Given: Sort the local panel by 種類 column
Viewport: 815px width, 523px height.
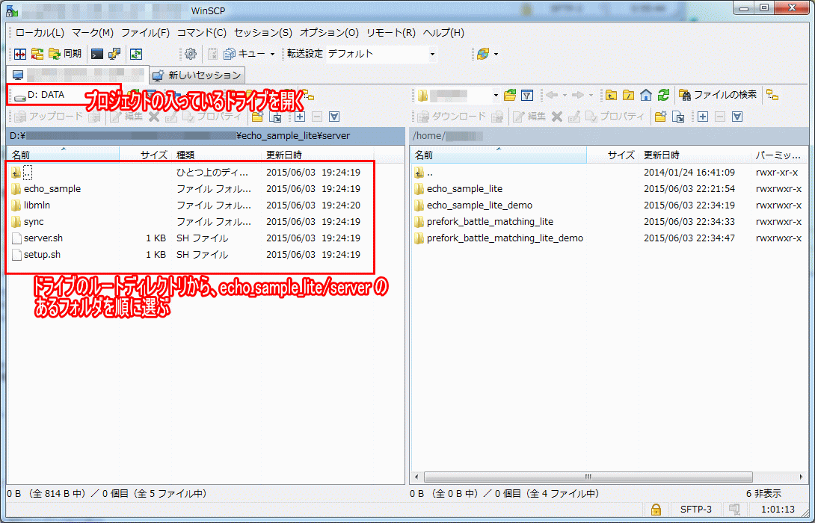Looking at the screenshot, I should coord(218,155).
